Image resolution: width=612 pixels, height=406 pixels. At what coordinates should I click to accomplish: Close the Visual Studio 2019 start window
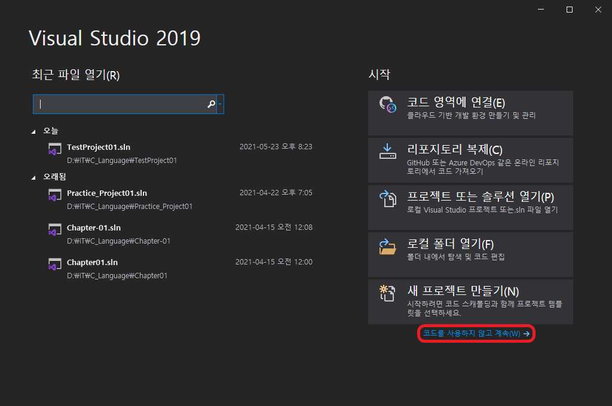(x=598, y=10)
